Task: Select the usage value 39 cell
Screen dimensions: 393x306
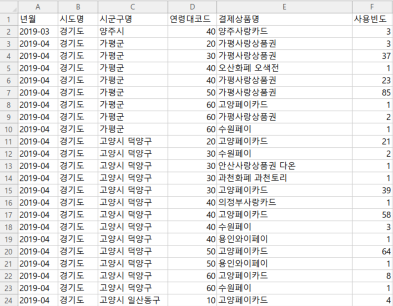Action: click(x=372, y=191)
